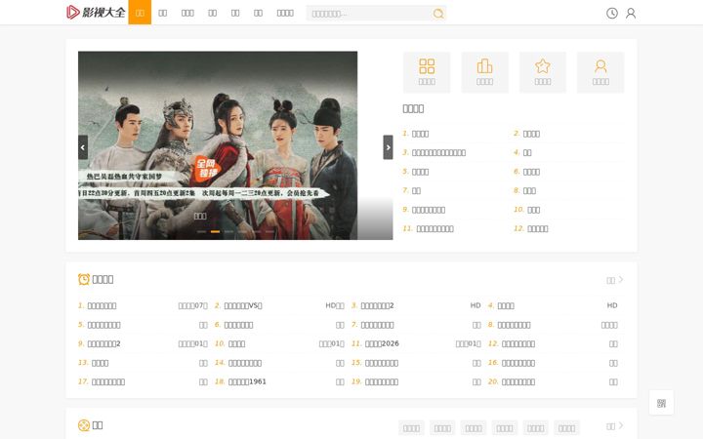
Task: Open the star favorites shortcut tile
Action: (543, 72)
